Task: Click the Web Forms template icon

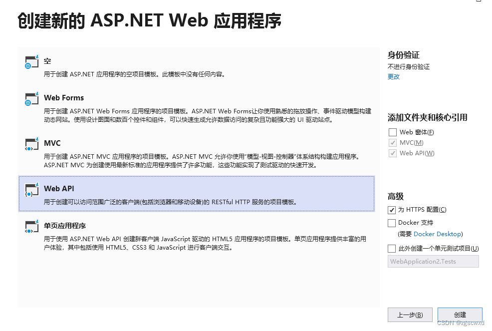Action: [x=31, y=98]
